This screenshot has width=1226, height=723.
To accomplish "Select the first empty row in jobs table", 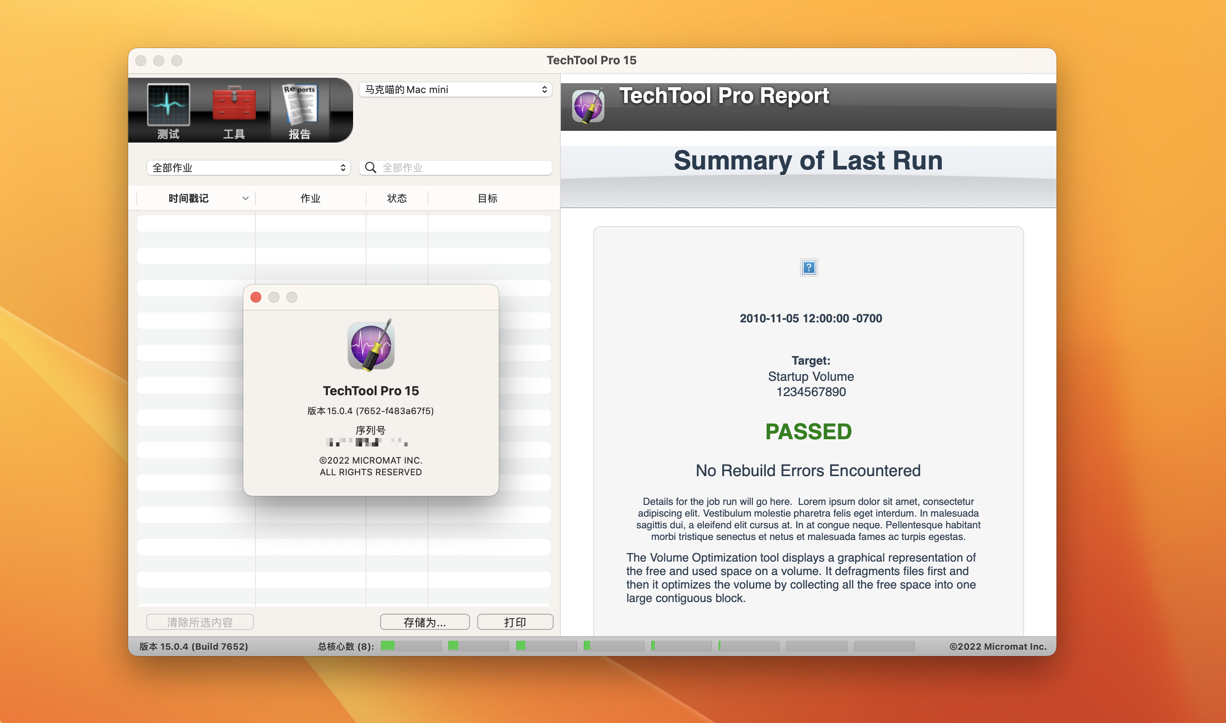I will click(344, 223).
